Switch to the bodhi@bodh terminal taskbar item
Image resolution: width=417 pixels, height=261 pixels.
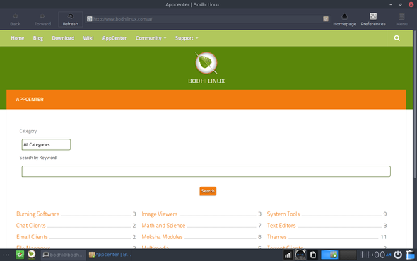click(x=64, y=255)
